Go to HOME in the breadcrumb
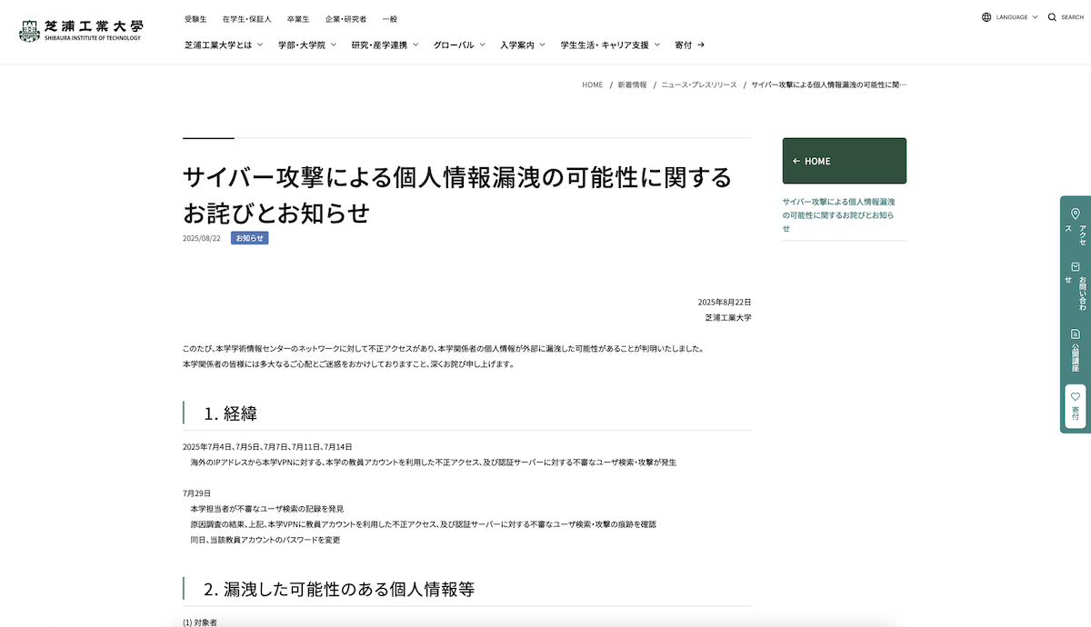 pyautogui.click(x=593, y=85)
